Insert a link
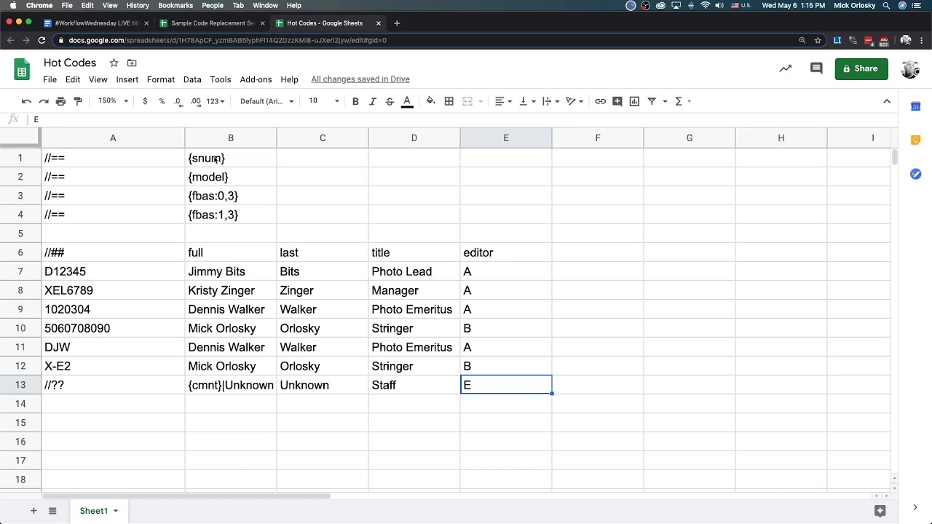This screenshot has height=524, width=932. click(600, 101)
